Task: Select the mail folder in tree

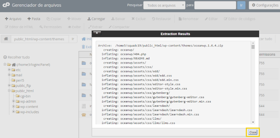Action: pos(19,75)
